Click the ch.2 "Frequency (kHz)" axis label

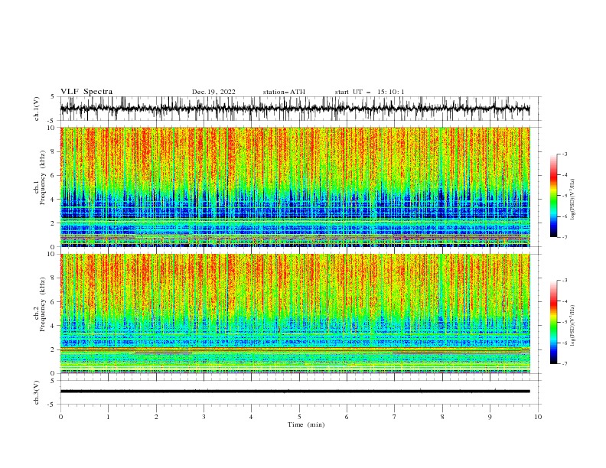click(x=42, y=304)
